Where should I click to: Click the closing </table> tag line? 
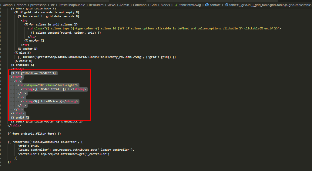[x=14, y=126]
